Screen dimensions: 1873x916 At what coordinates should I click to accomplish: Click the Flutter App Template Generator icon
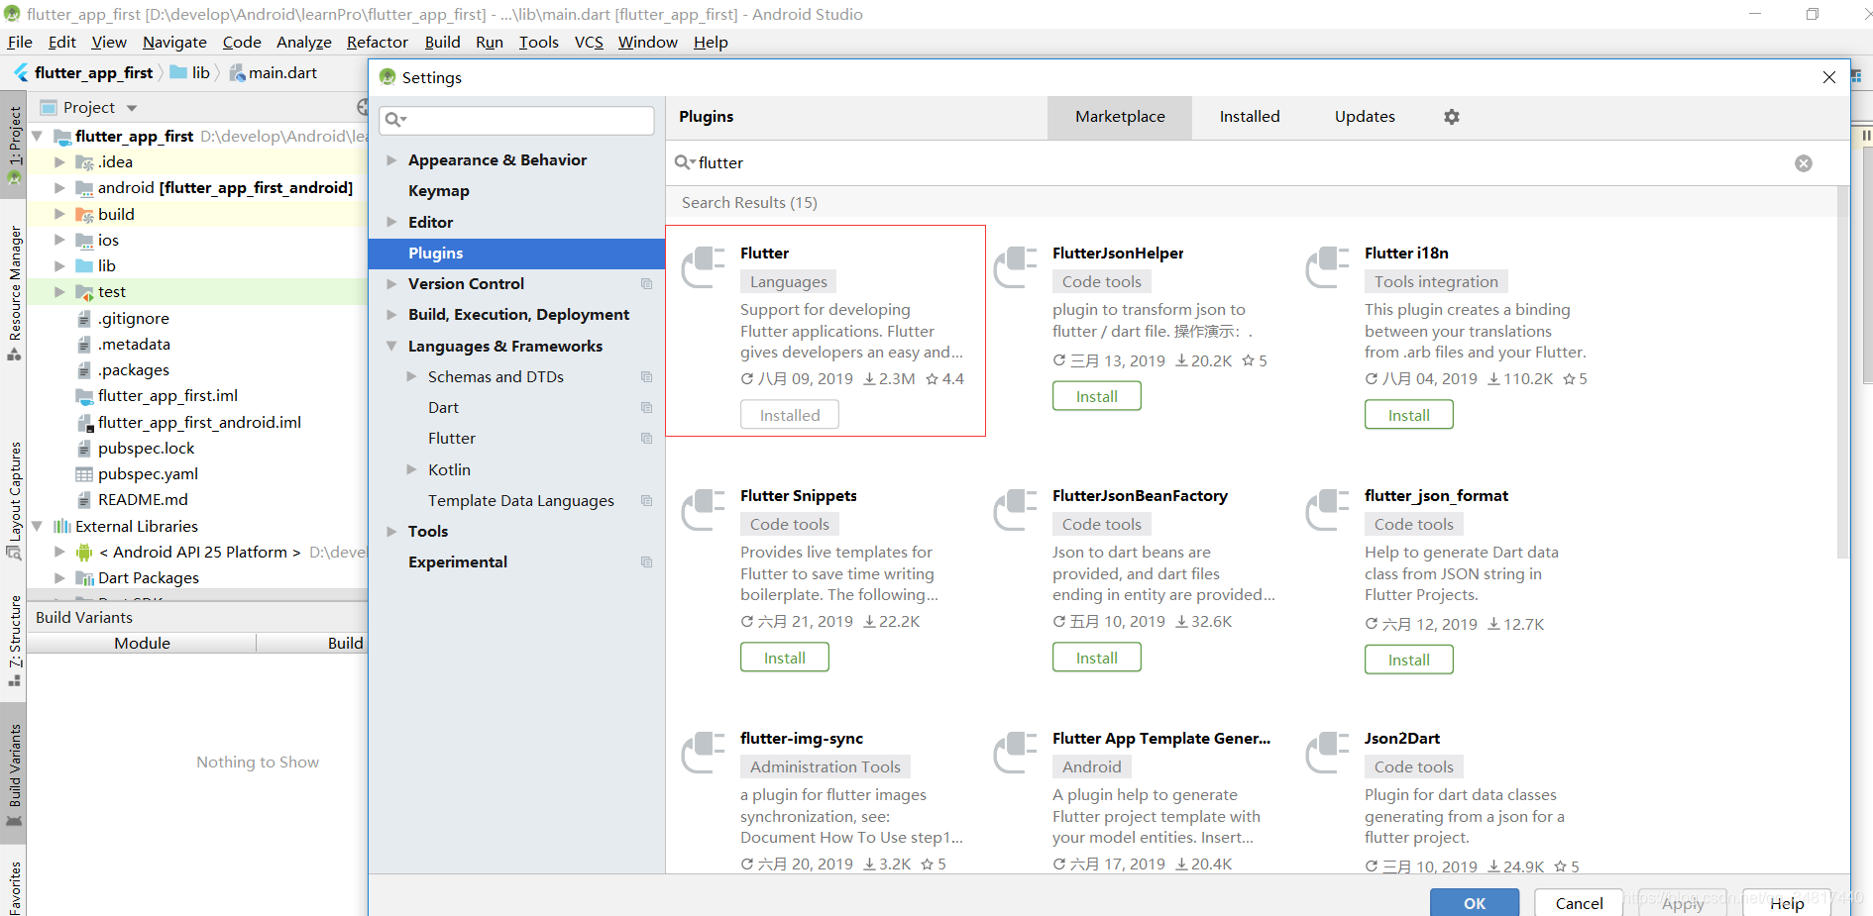coord(1016,753)
